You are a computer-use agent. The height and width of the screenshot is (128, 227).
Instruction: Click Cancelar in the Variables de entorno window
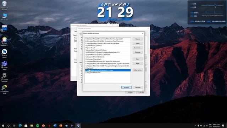click(x=141, y=92)
